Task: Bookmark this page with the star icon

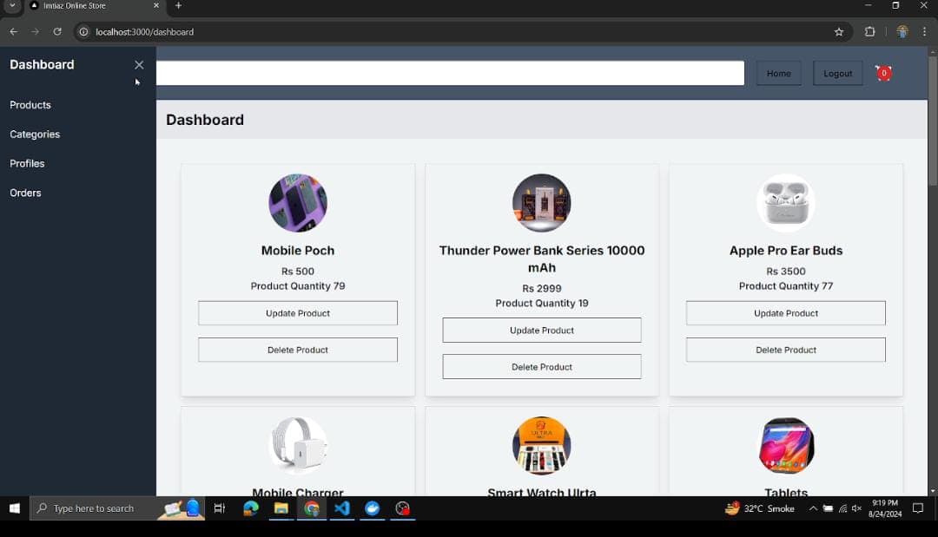Action: pyautogui.click(x=839, y=32)
